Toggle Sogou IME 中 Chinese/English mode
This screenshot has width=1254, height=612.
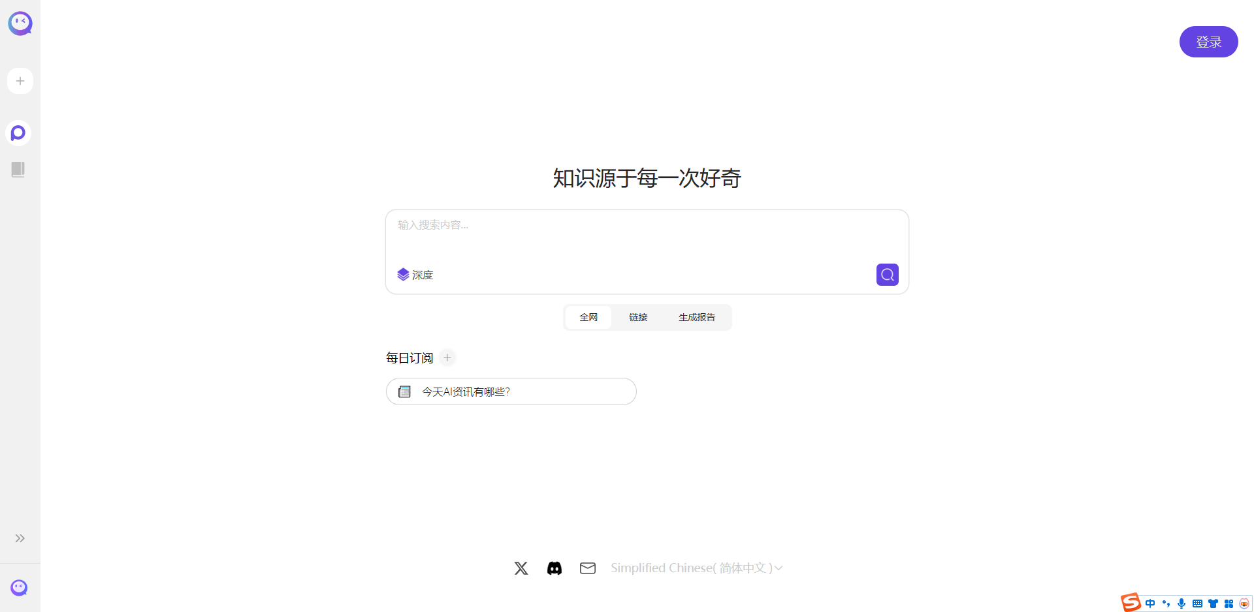(x=1150, y=604)
